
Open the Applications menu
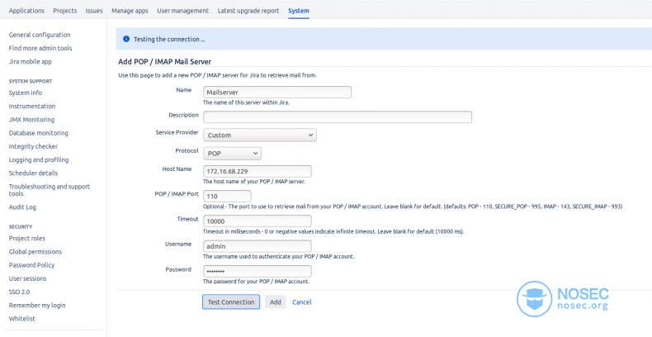26,11
